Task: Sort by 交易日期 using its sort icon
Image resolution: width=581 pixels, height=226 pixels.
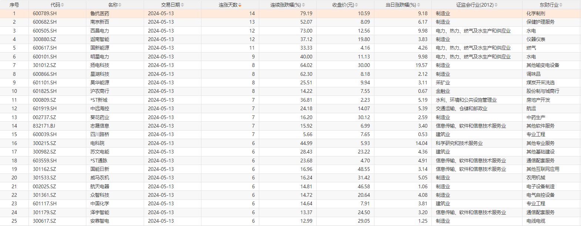Action: click(x=182, y=5)
